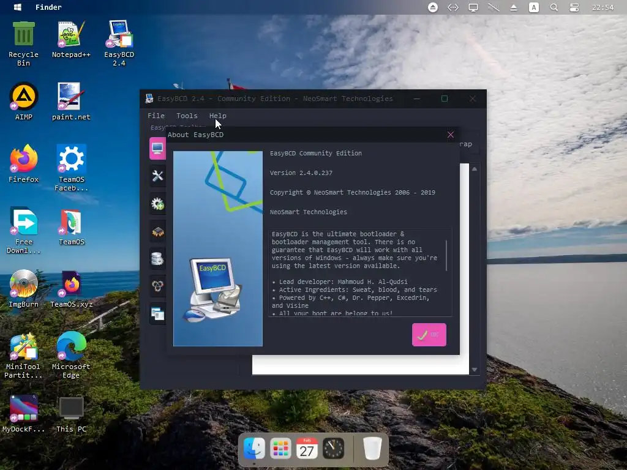This screenshot has height=470, width=627.
Task: Open the Recycle Bin desktop icon
Action: click(24, 43)
